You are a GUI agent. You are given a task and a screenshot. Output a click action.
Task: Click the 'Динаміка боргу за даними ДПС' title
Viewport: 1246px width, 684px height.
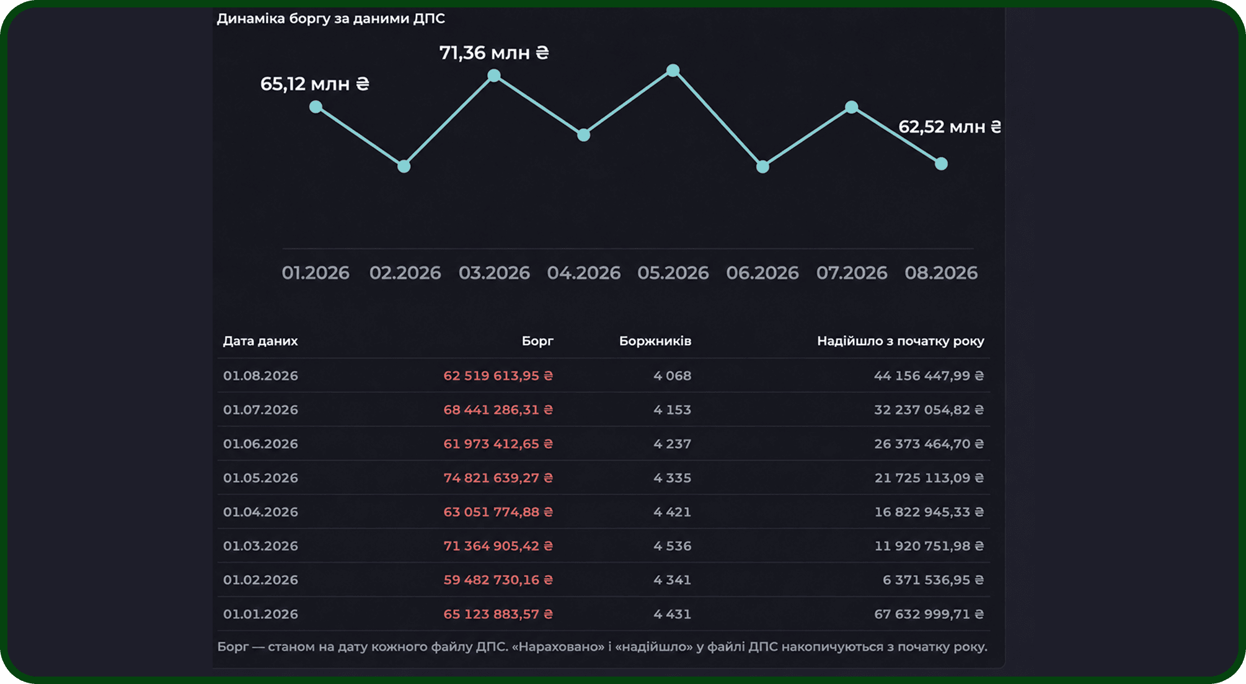coord(330,19)
